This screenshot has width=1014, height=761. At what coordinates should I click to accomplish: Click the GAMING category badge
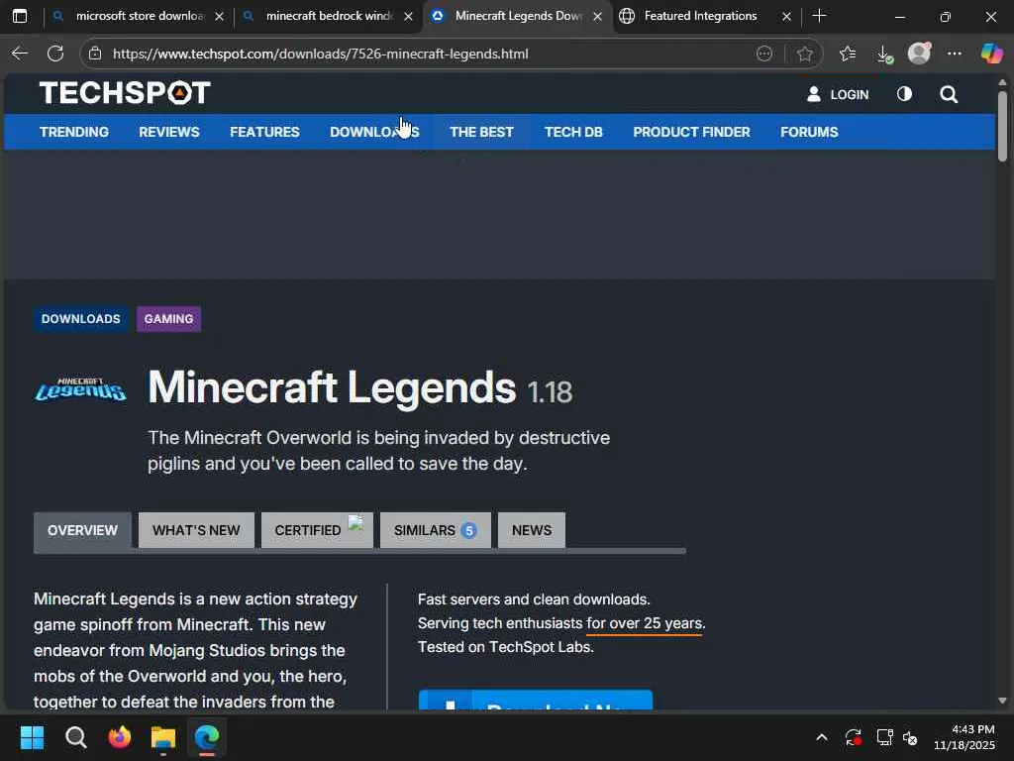pos(168,319)
